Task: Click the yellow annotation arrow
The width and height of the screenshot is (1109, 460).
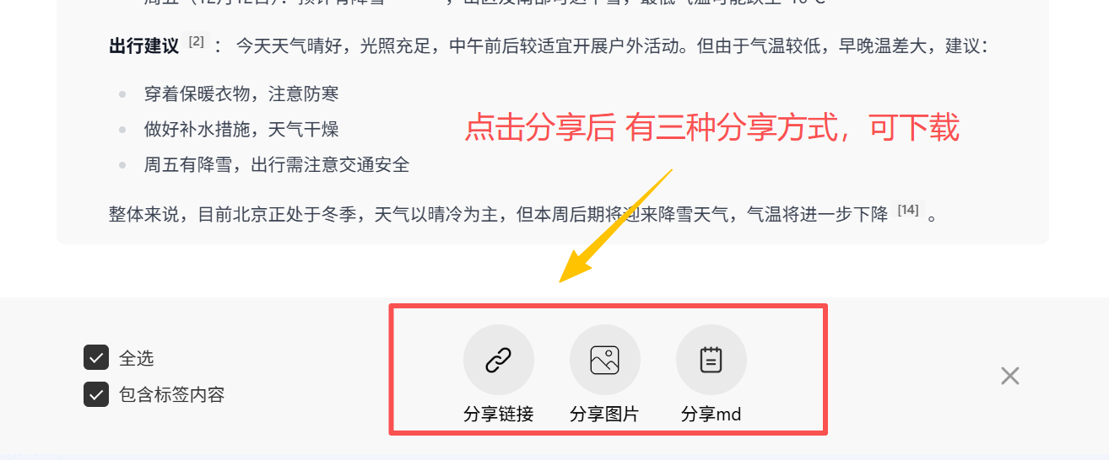Action: 614,227
